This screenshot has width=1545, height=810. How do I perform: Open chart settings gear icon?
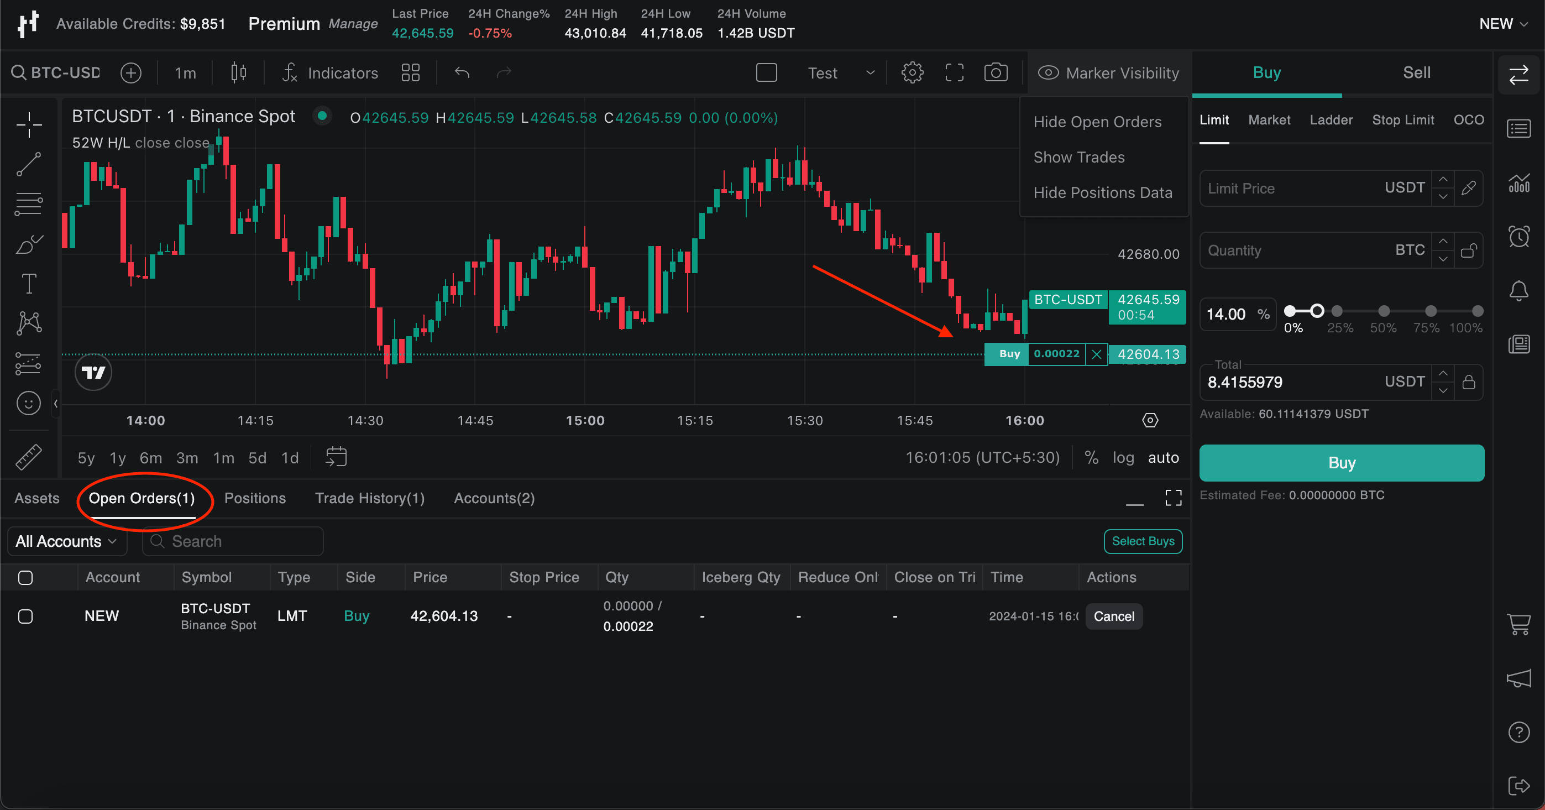coord(912,72)
